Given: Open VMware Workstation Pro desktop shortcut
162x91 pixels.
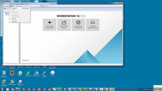Looking at the screenshot, I should click(x=4, y=83).
